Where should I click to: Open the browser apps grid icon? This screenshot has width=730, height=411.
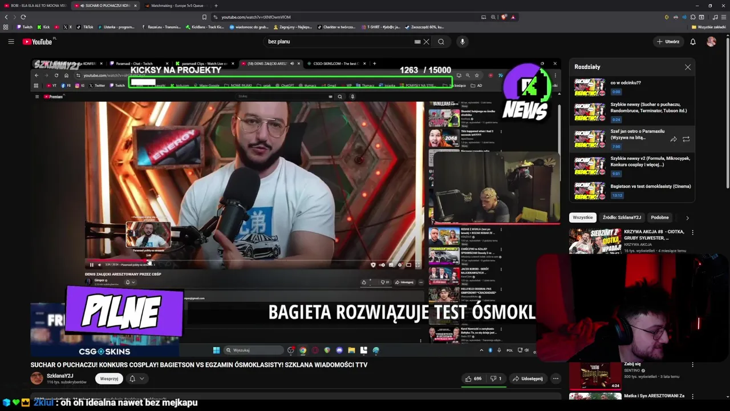(x=6, y=27)
